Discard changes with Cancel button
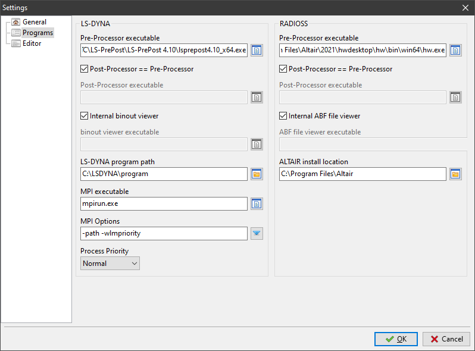Viewport: 475px width, 351px height. click(x=446, y=339)
